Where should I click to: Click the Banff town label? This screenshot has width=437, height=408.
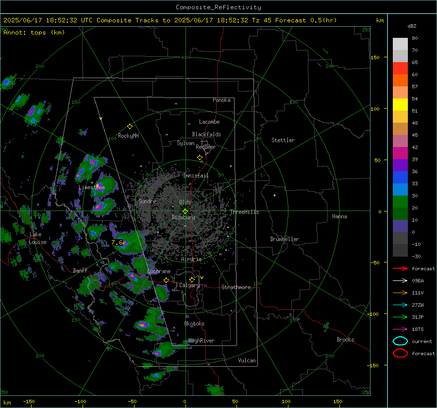pyautogui.click(x=80, y=270)
